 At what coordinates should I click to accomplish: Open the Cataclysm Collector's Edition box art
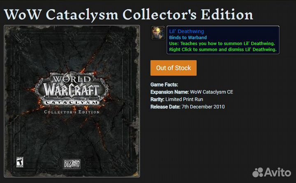[x=72, y=101]
